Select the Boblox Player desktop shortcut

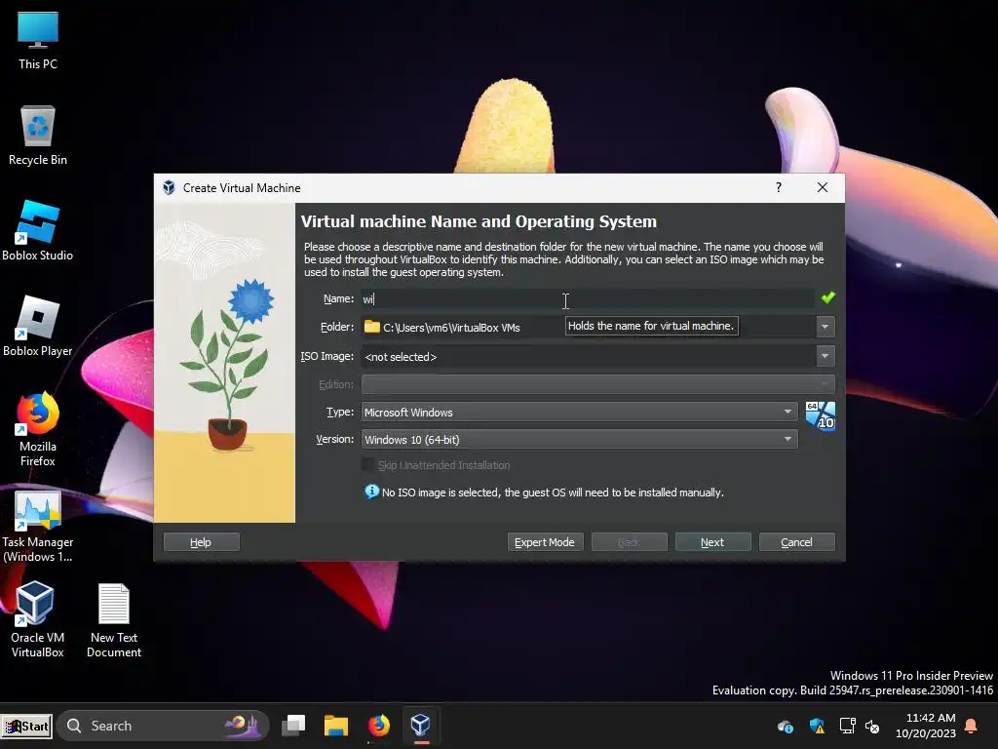click(x=38, y=326)
